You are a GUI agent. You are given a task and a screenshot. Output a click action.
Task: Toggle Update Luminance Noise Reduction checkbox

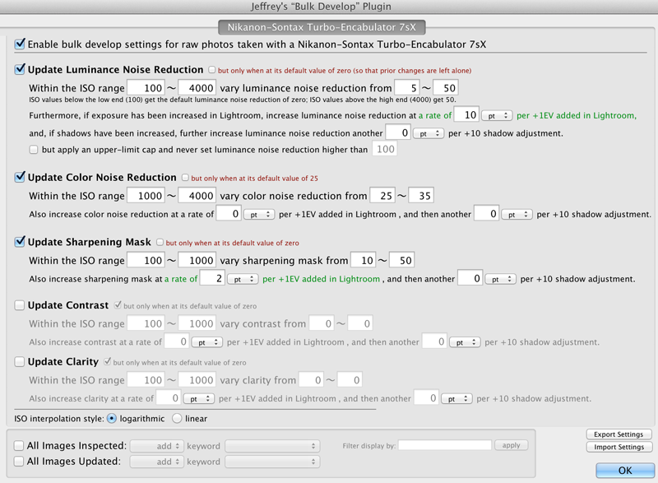click(20, 69)
